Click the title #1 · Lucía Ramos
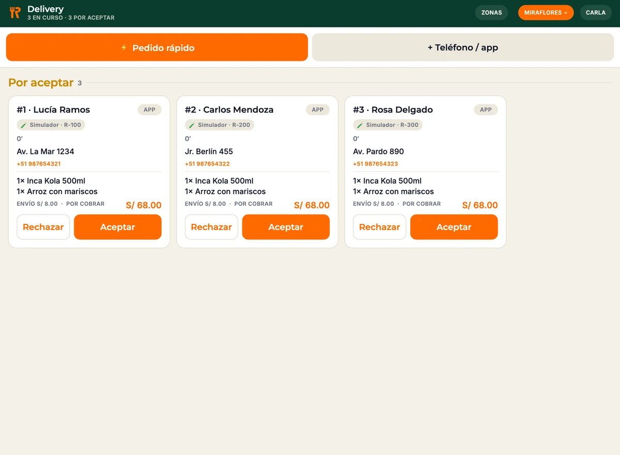The height and width of the screenshot is (455, 620). coord(53,110)
